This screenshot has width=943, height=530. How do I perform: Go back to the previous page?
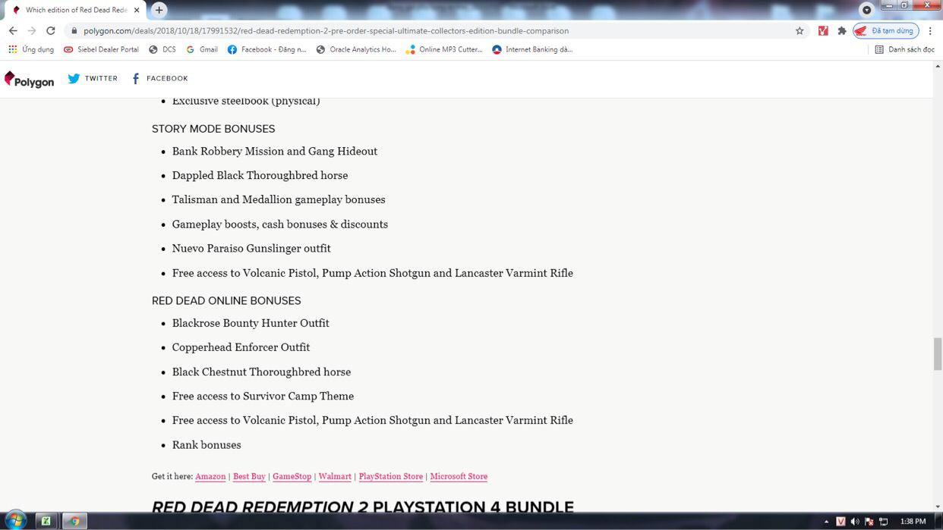(x=13, y=31)
